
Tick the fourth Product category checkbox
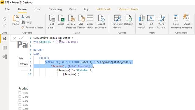[20, 105]
